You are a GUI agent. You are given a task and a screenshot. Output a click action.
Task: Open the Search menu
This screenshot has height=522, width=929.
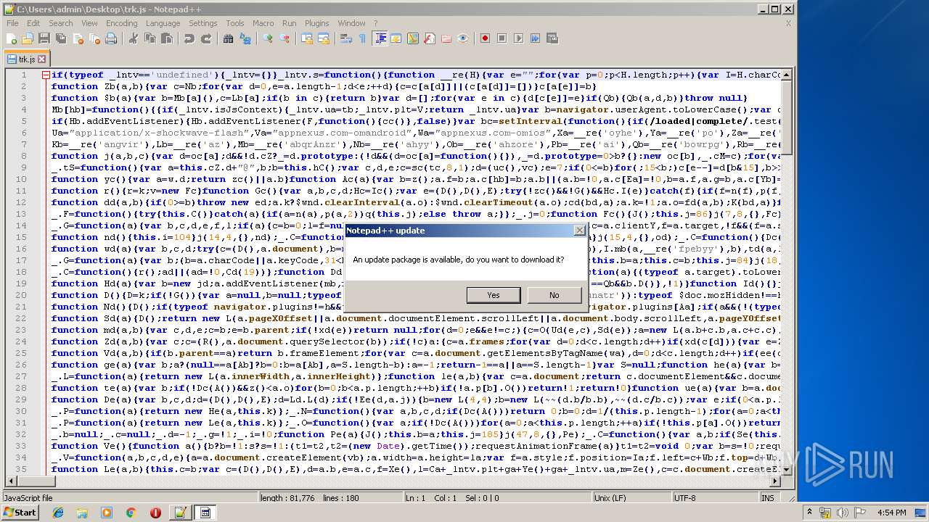[x=61, y=23]
